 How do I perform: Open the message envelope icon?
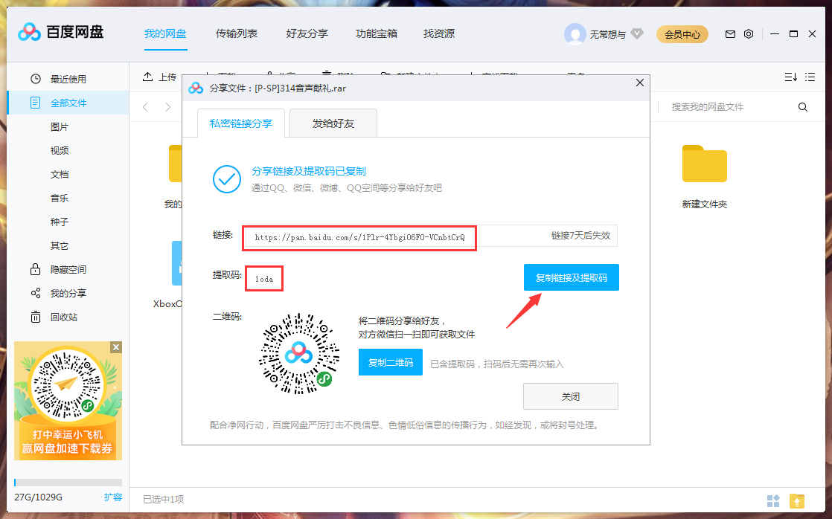tap(730, 33)
